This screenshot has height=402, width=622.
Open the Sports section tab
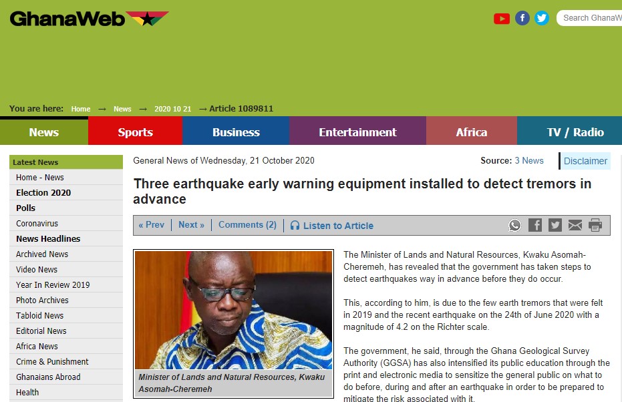[x=135, y=132]
